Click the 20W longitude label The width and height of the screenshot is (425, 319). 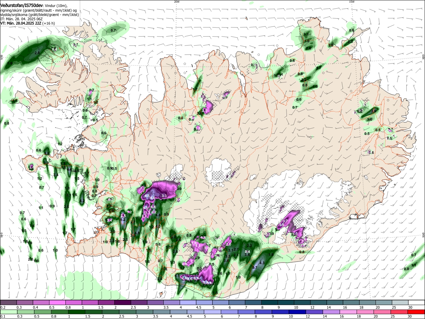click(177, 2)
